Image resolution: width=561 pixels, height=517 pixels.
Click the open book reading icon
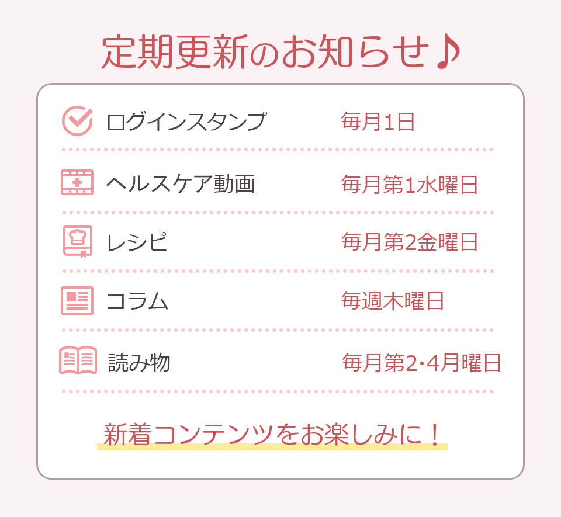click(x=78, y=360)
